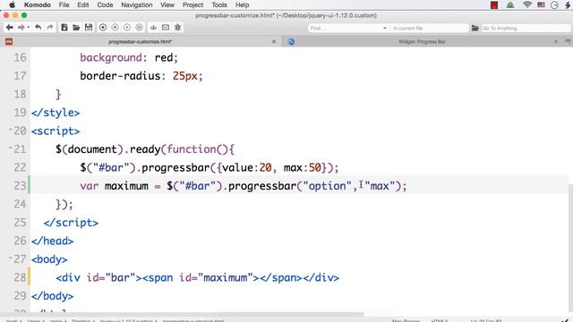Click 'background' property on line 16
This screenshot has width=573, height=322.
[111, 57]
